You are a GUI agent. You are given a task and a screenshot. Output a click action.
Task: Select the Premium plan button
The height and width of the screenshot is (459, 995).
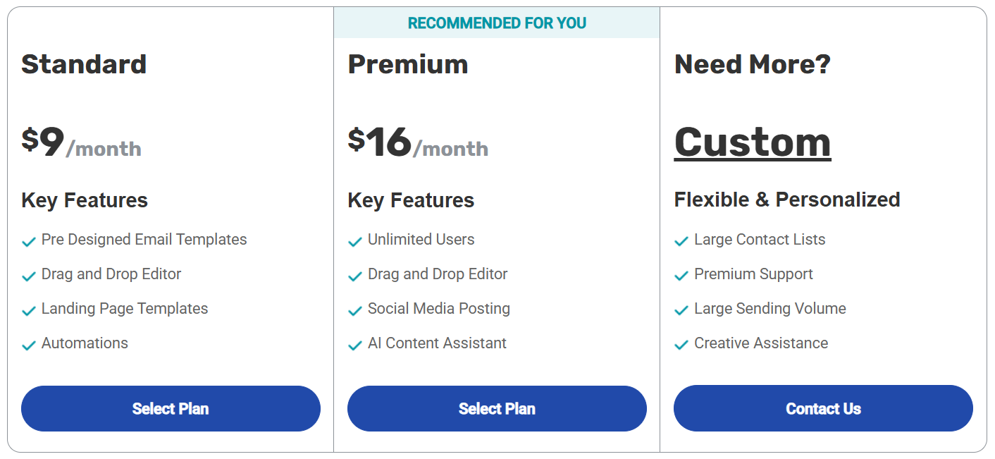point(497,408)
